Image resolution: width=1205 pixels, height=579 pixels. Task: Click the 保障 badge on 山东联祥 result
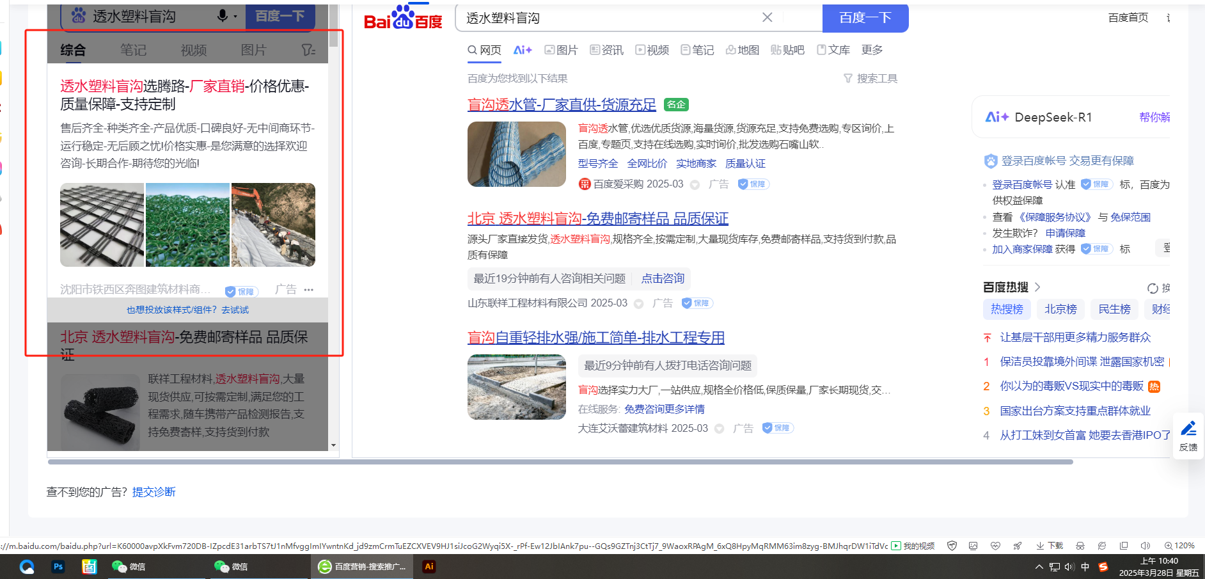pos(697,303)
